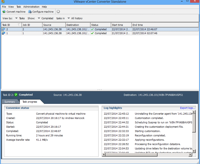The width and height of the screenshot is (200, 164).
Task: Click the Completed status icon beside Task ID 2 label
Action: point(16,95)
